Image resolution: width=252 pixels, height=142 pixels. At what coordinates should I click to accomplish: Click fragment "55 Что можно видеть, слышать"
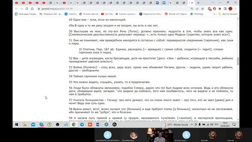pyautogui.click(x=109, y=82)
